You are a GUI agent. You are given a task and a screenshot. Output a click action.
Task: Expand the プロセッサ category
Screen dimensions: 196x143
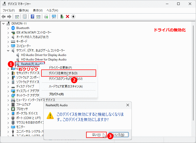point(8,109)
